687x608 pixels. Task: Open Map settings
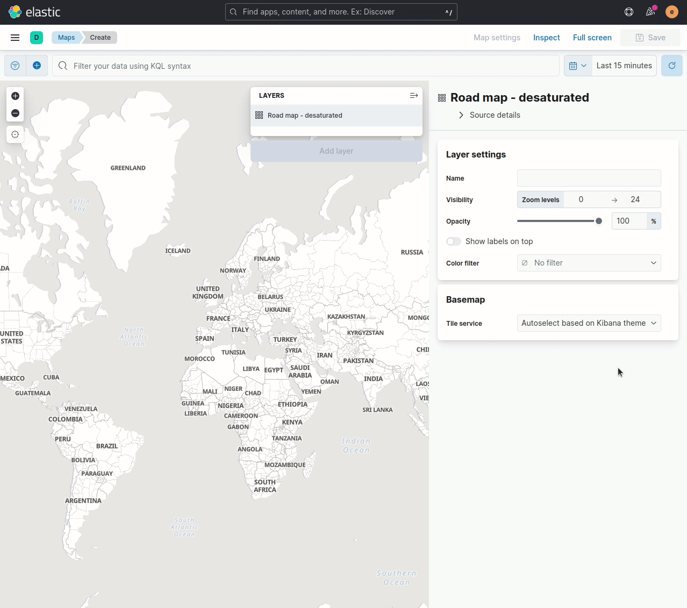(x=496, y=37)
